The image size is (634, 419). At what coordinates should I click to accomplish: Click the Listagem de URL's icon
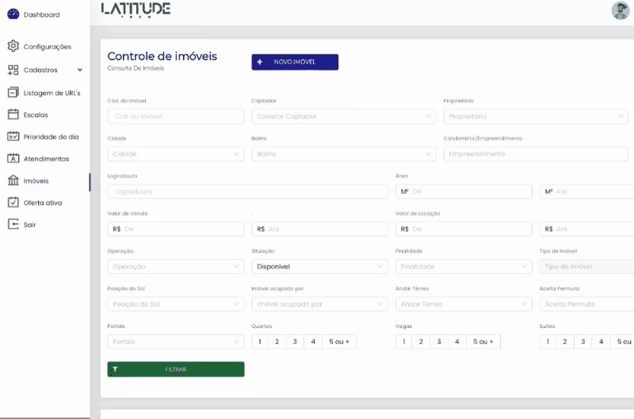pos(13,93)
